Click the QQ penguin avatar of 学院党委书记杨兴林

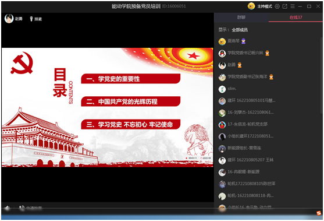click(222, 54)
